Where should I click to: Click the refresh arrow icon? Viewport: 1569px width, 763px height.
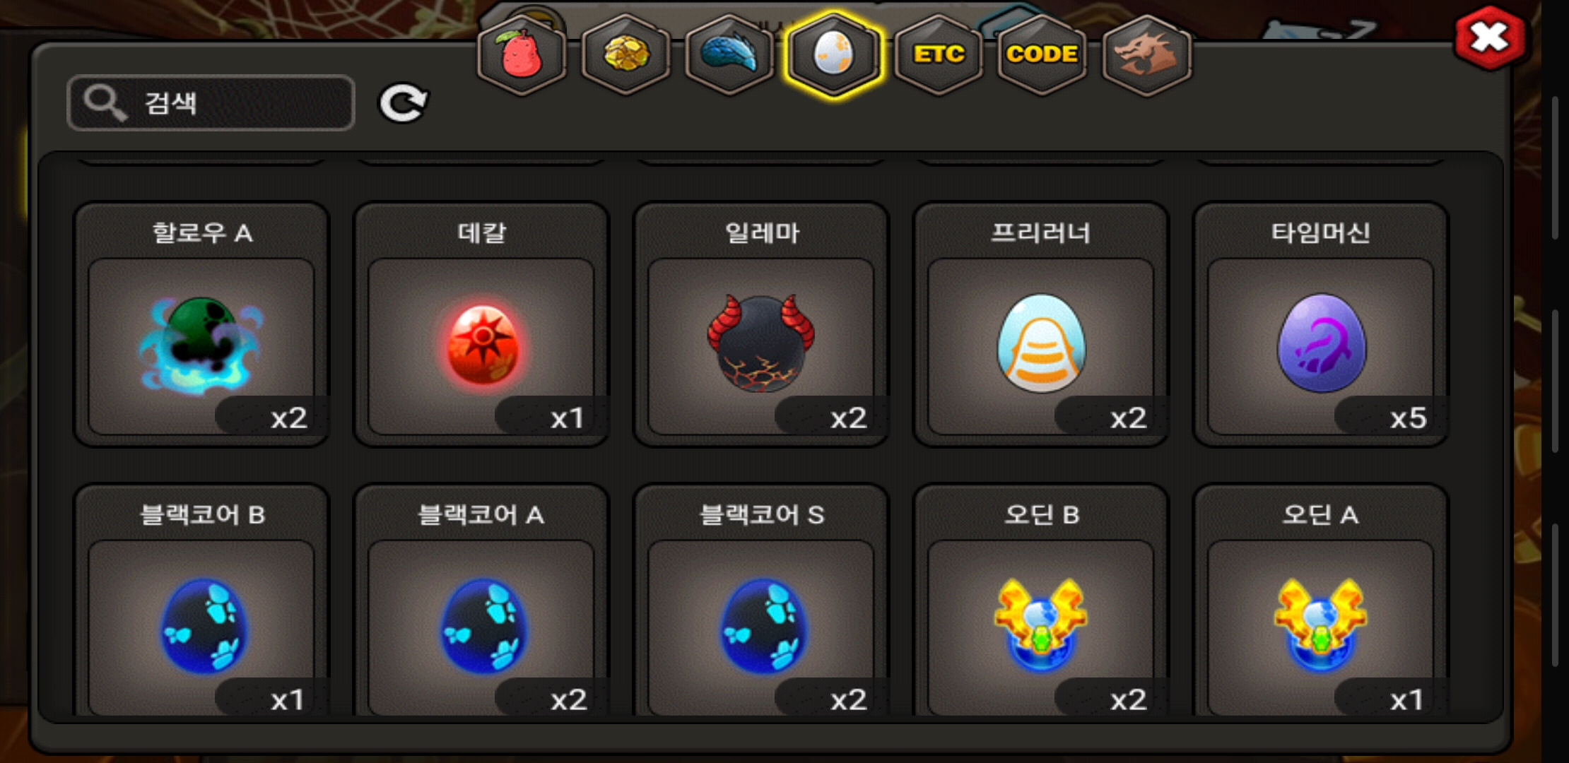403,103
